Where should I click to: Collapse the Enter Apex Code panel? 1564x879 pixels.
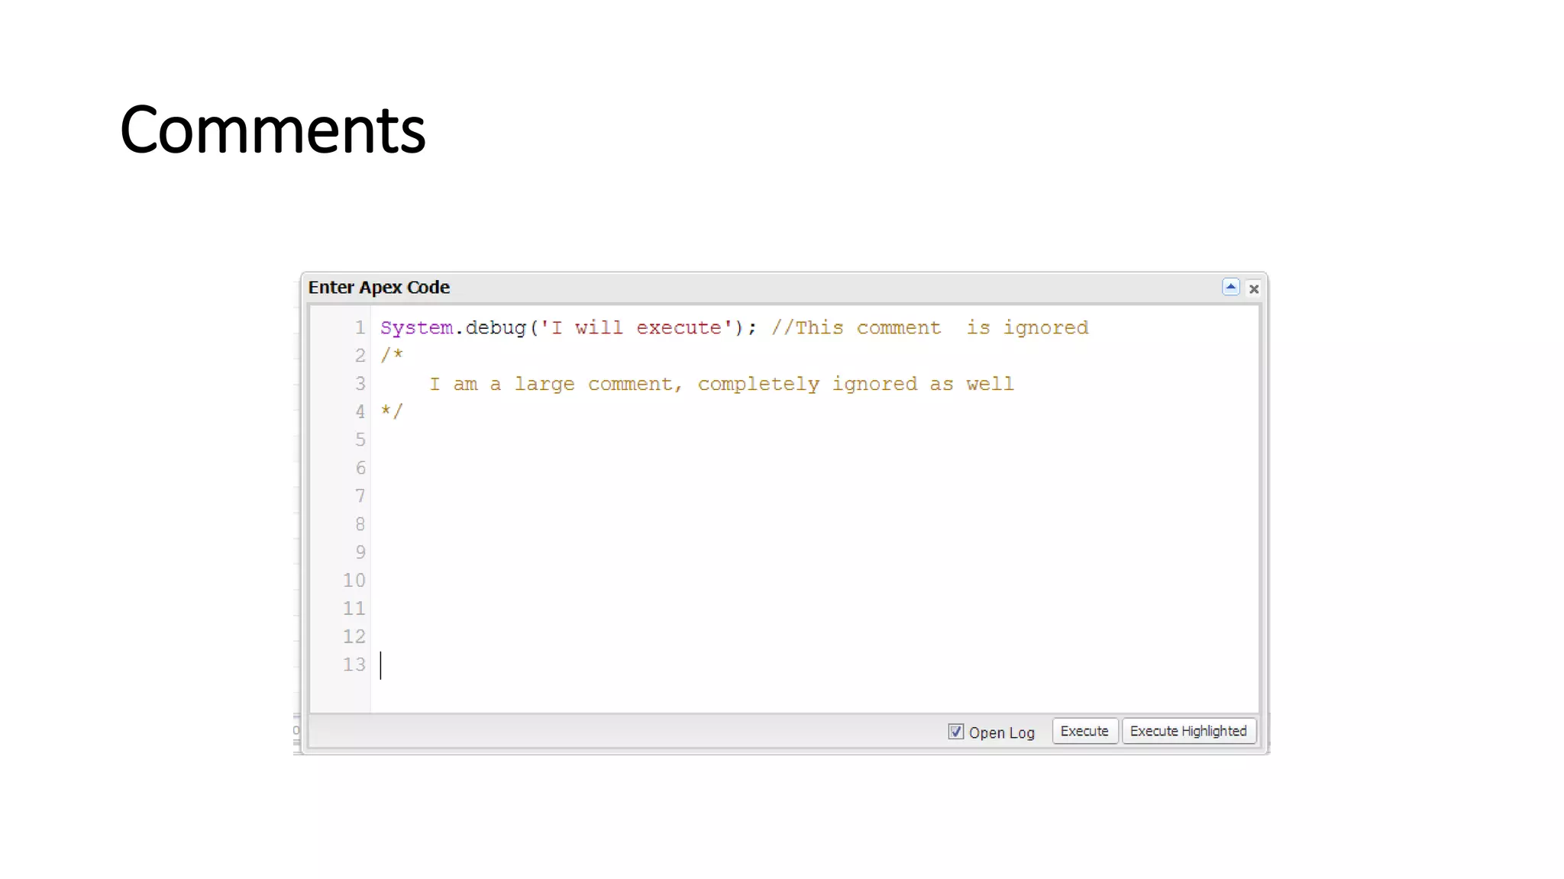[x=1230, y=288]
